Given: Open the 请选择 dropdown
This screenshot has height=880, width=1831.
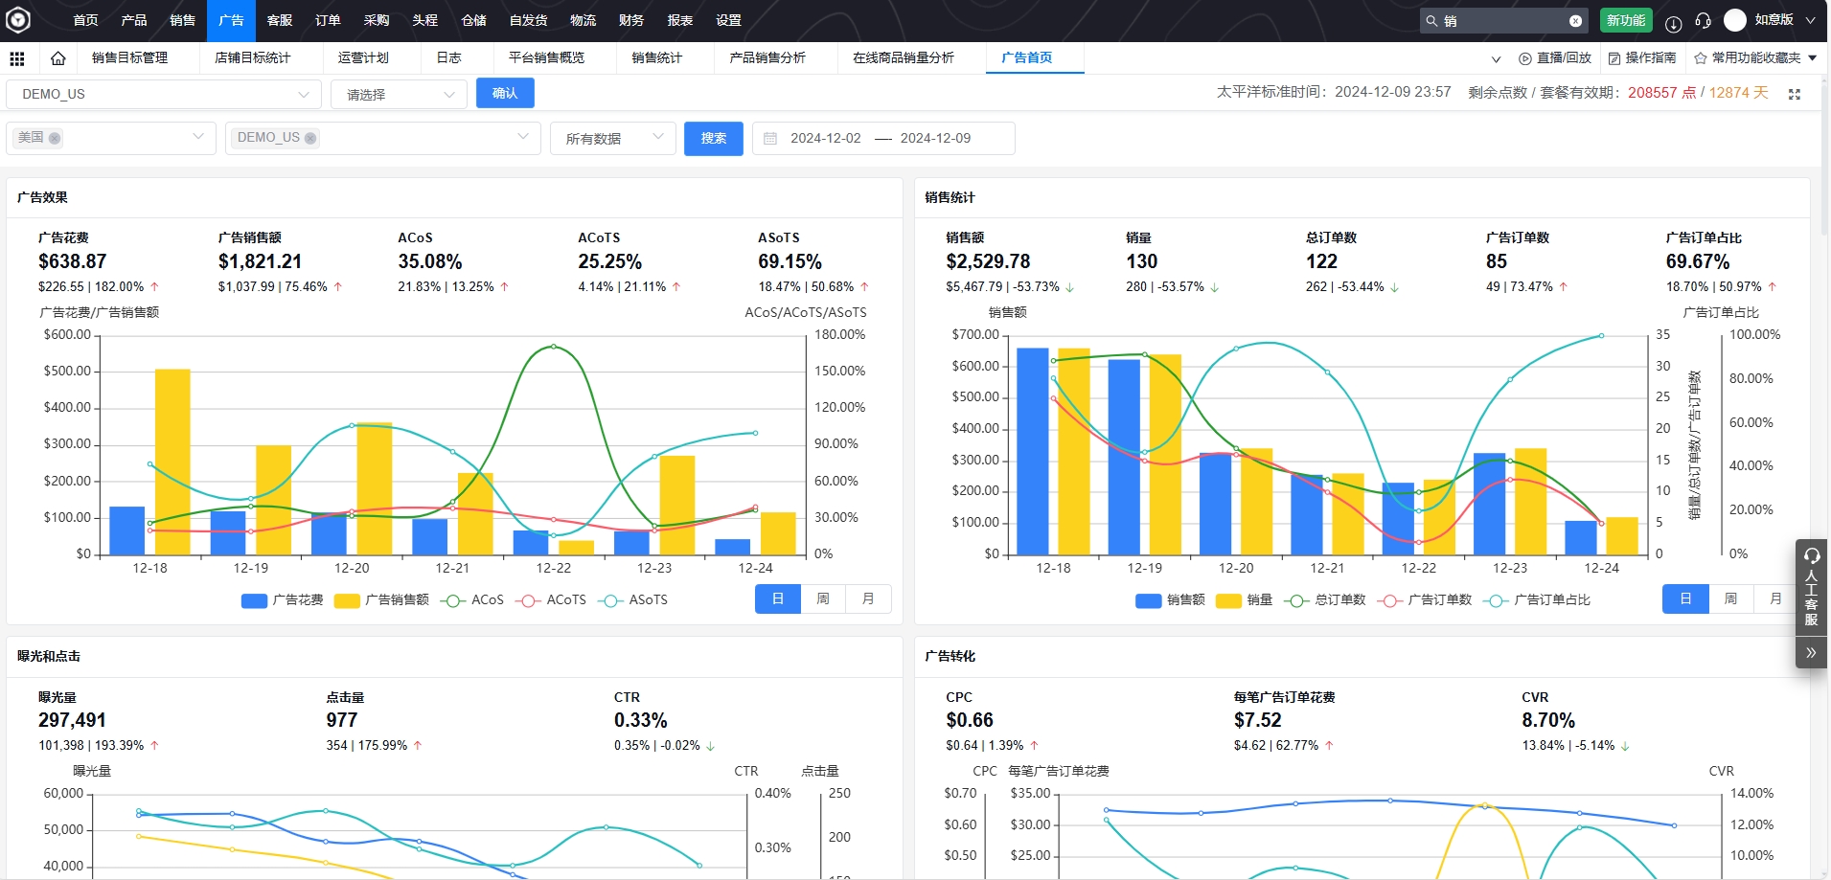Looking at the screenshot, I should coord(399,95).
